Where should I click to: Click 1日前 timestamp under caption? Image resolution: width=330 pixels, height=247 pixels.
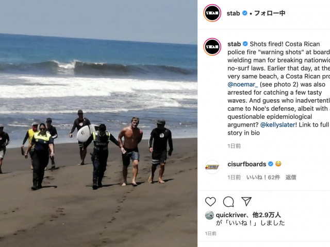pos(234,146)
